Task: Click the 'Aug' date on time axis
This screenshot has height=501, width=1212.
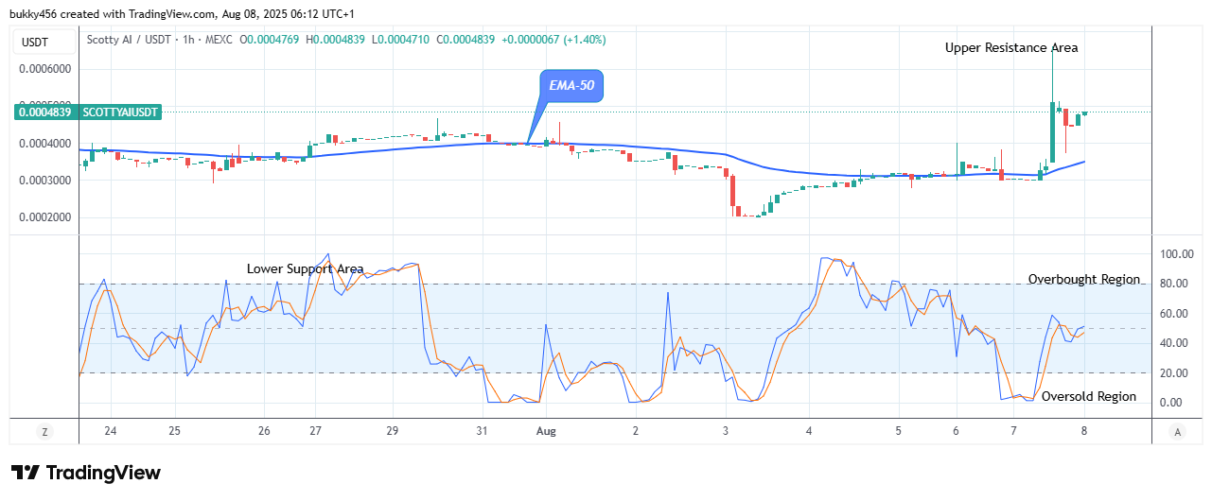Action: pyautogui.click(x=546, y=431)
